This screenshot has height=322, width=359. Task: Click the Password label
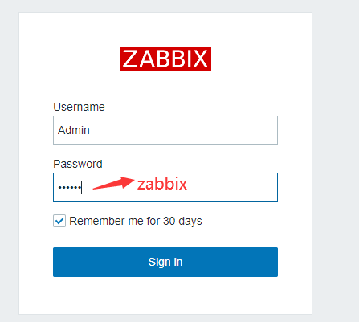(x=78, y=164)
